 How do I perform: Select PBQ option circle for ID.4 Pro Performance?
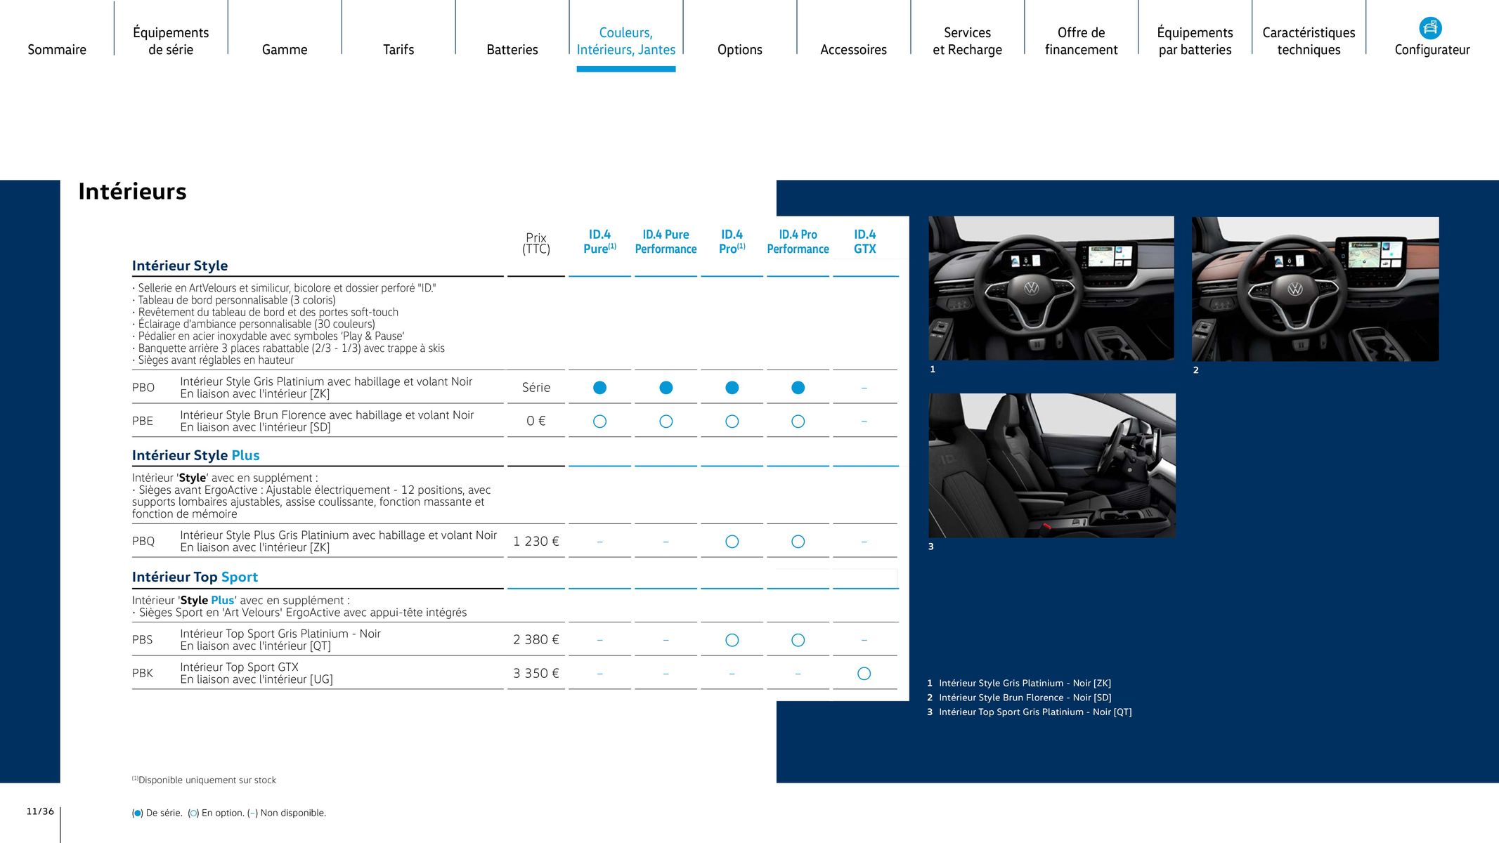[798, 542]
